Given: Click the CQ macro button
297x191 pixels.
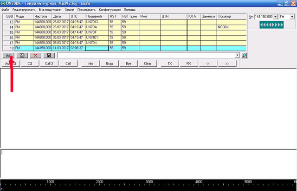Looking at the screenshot, I should point(30,64).
